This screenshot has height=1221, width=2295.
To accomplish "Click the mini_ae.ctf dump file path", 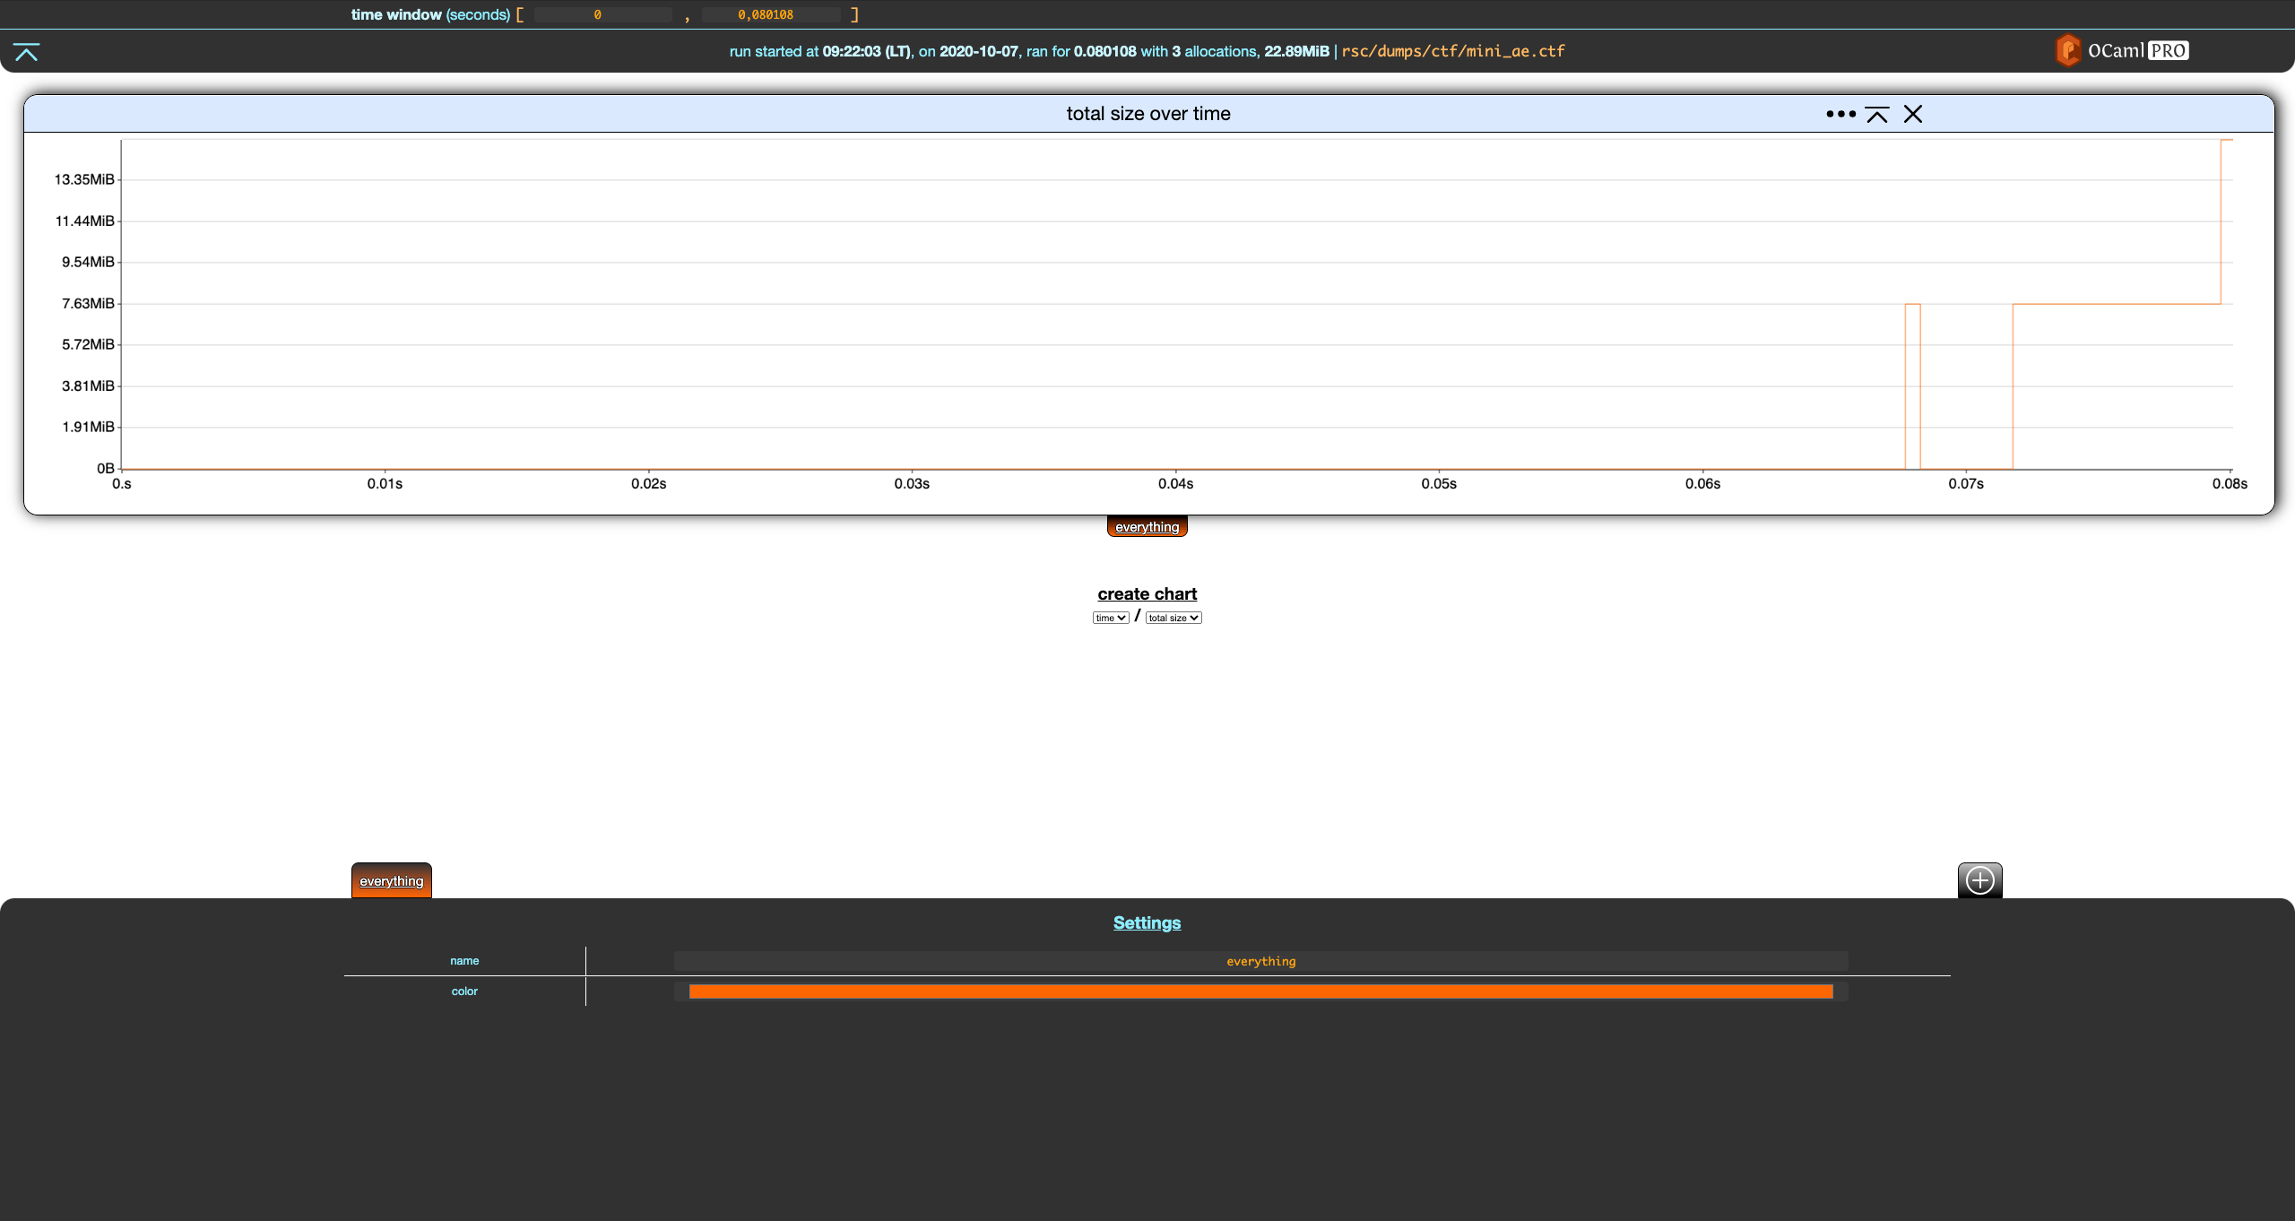I will tap(1452, 51).
